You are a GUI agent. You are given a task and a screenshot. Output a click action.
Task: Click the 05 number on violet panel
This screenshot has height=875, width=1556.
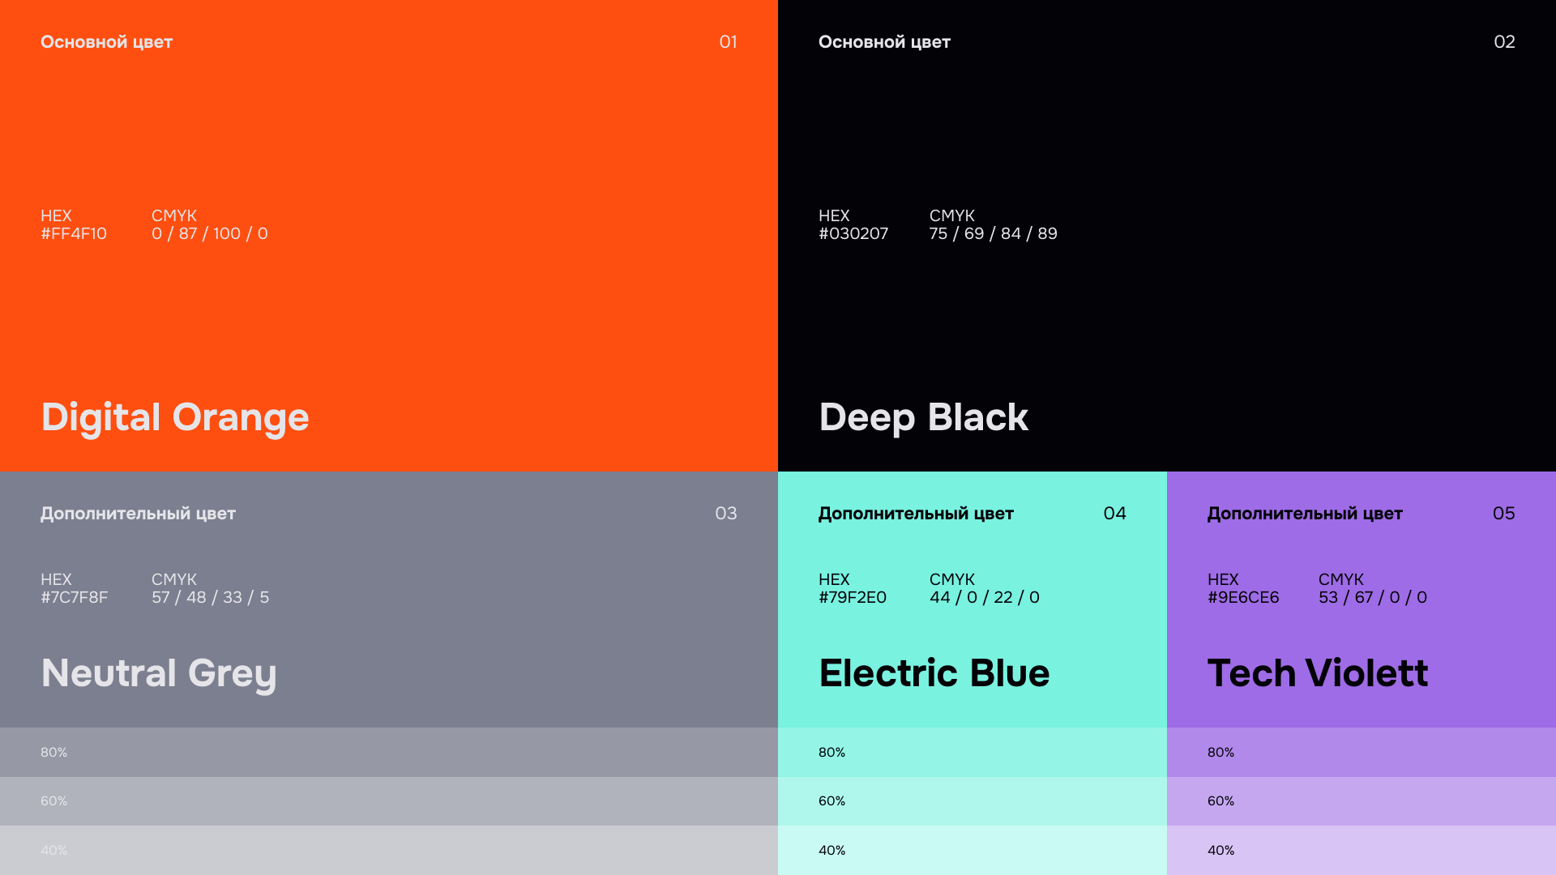1504,514
